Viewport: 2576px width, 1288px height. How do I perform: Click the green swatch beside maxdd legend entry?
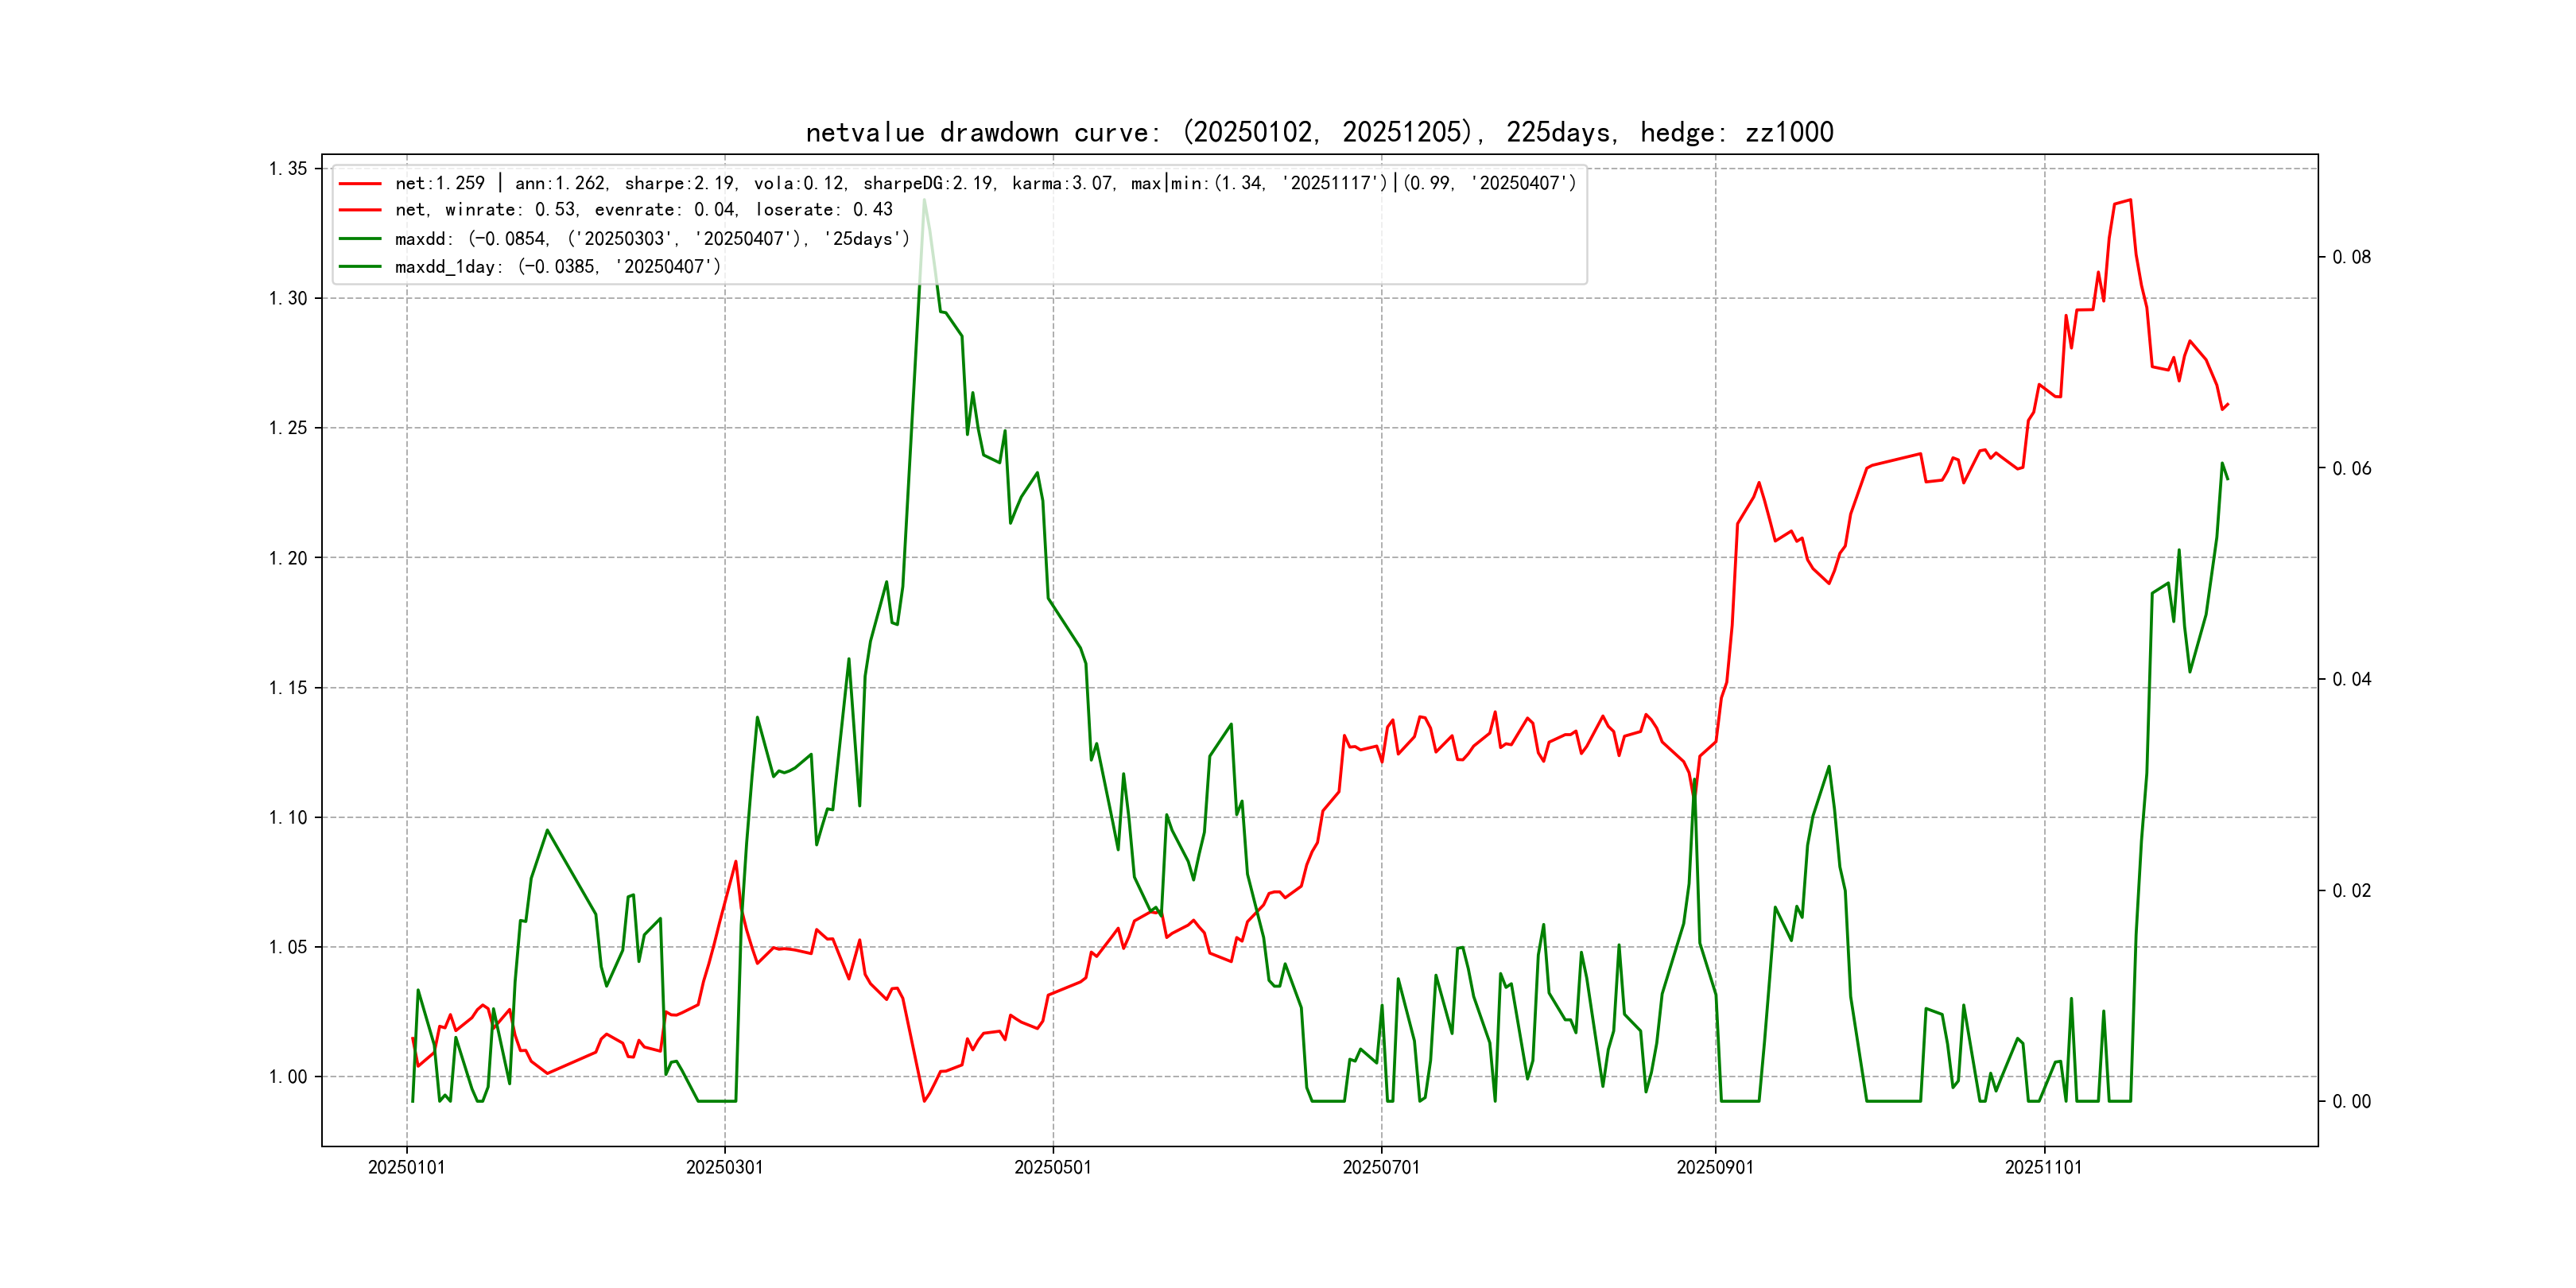pos(360,239)
